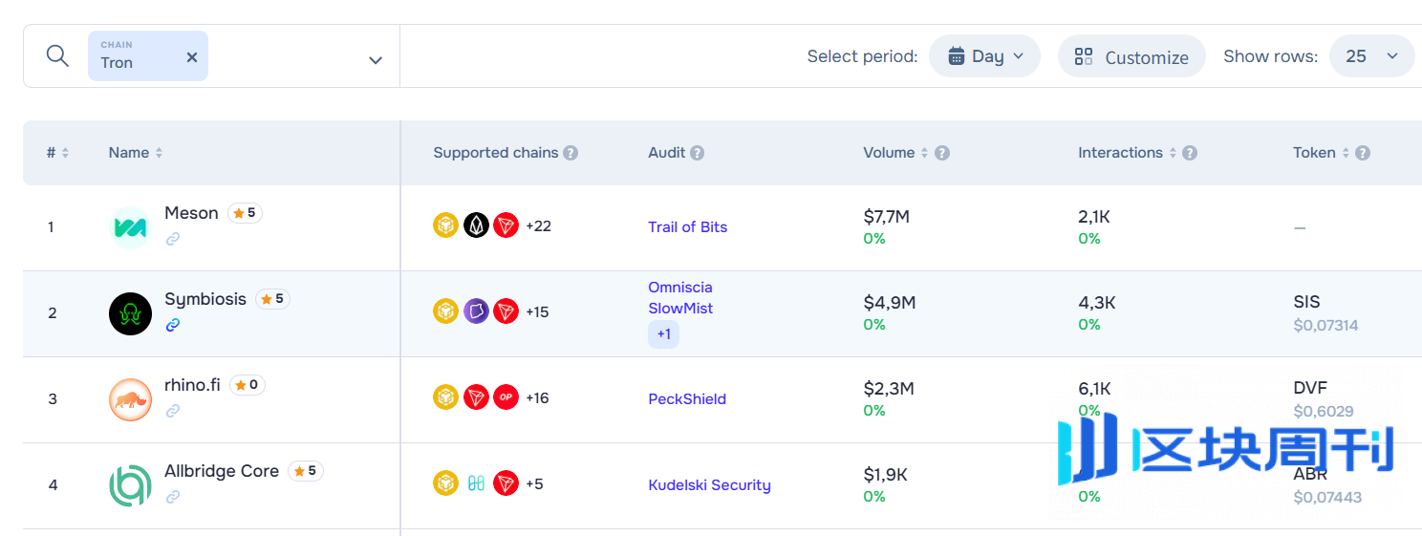Click Symbiosis star rating badge
The image size is (1422, 536).
click(272, 299)
